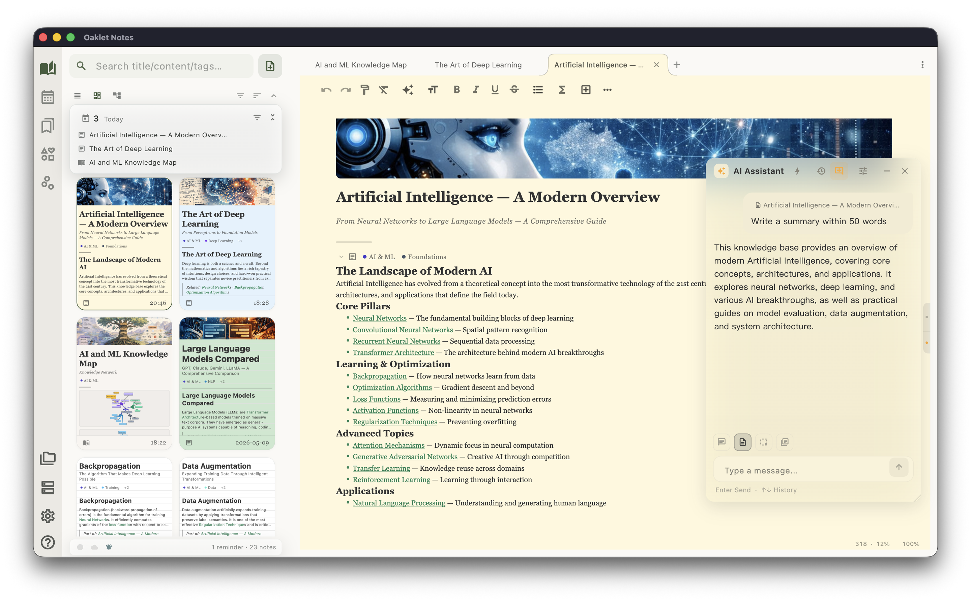The width and height of the screenshot is (971, 606).
Task: Open the Large Language Models Compared card
Action: [227, 383]
